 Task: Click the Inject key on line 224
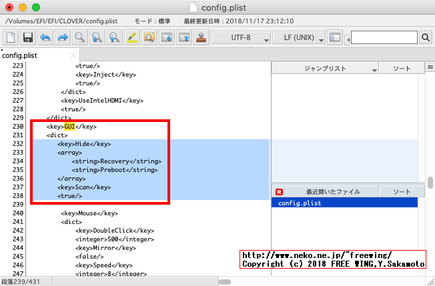click(104, 75)
